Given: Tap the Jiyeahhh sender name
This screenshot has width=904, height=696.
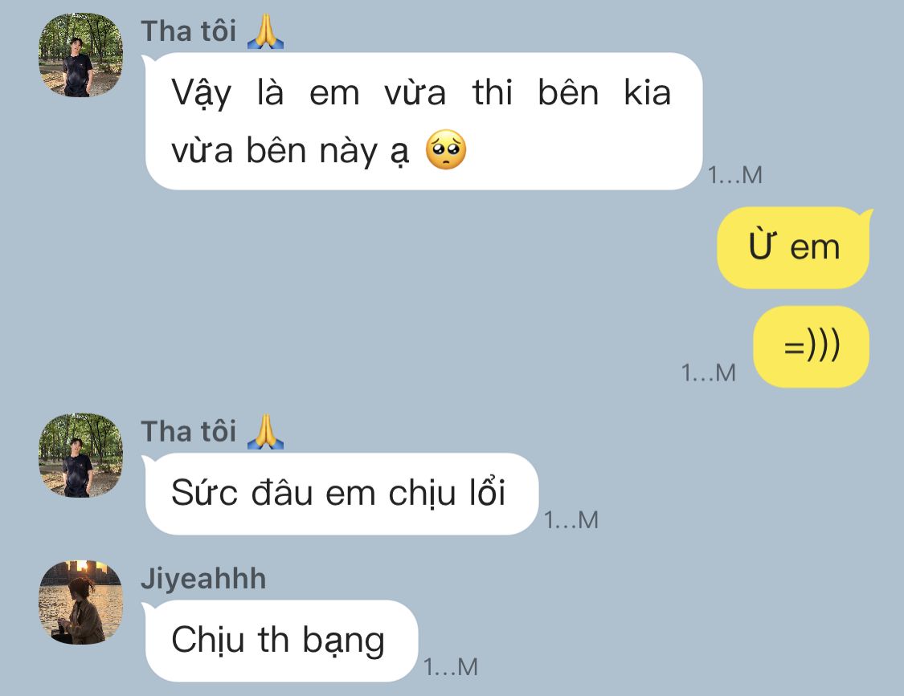Looking at the screenshot, I should [x=203, y=579].
